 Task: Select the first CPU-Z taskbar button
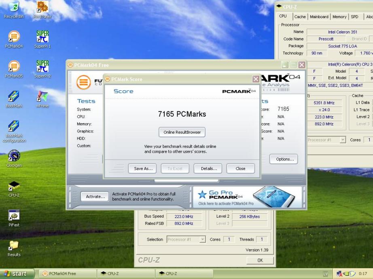(x=126, y=274)
